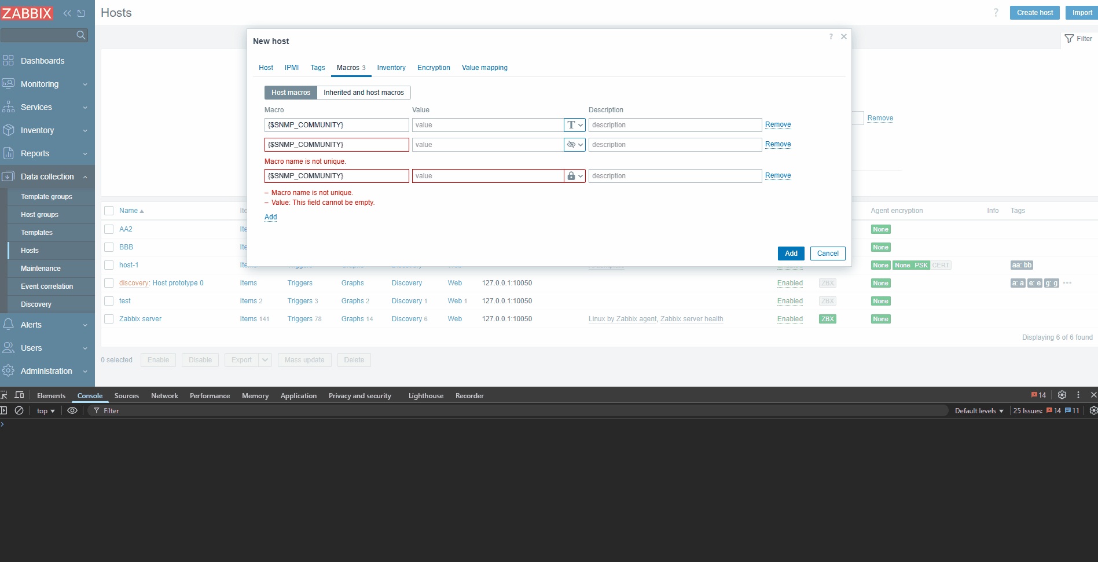Open the Zabbix server host link

pyautogui.click(x=140, y=319)
